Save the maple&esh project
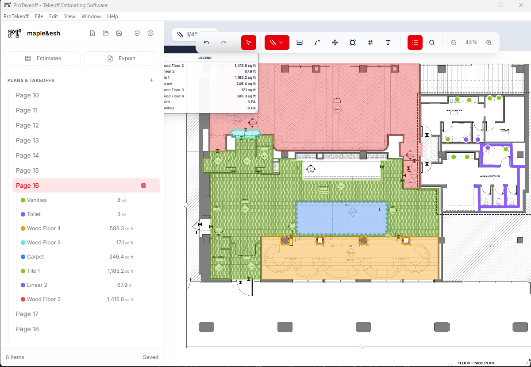The height and width of the screenshot is (367, 531). coord(119,33)
